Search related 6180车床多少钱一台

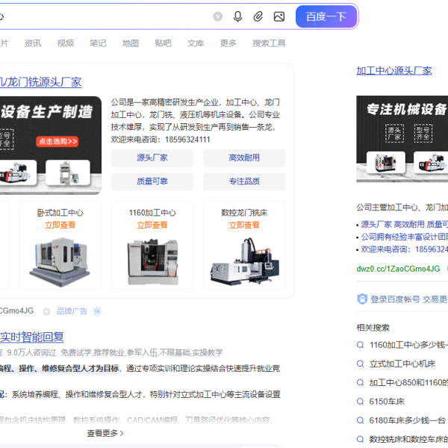click(408, 420)
